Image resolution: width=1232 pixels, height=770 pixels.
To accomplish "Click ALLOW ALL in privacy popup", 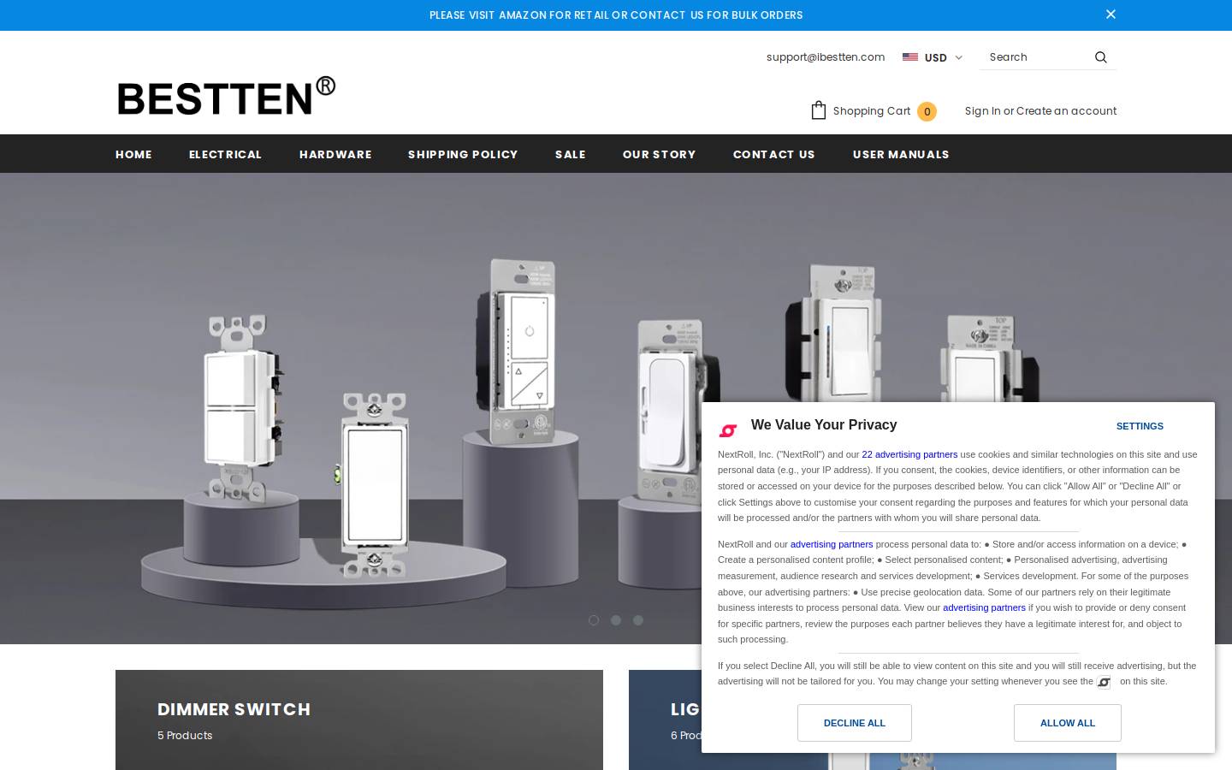I will pyautogui.click(x=1068, y=723).
